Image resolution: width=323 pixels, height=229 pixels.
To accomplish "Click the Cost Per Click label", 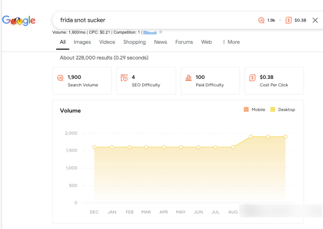I will click(274, 85).
